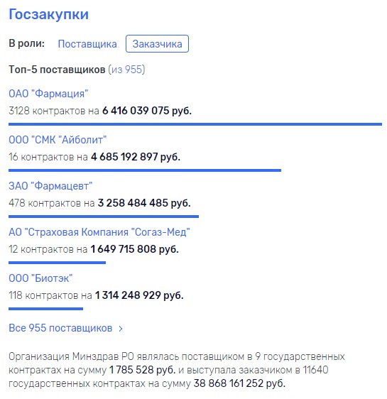The width and height of the screenshot is (387, 399).
Task: Click the 6 416 039 075 руб. amount
Action: coord(147,111)
